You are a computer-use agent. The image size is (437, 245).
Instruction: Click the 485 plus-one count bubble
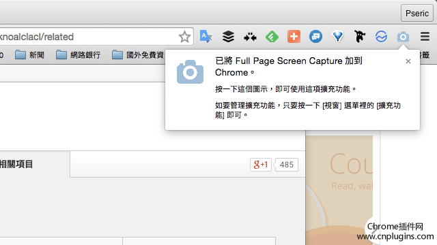(286, 165)
